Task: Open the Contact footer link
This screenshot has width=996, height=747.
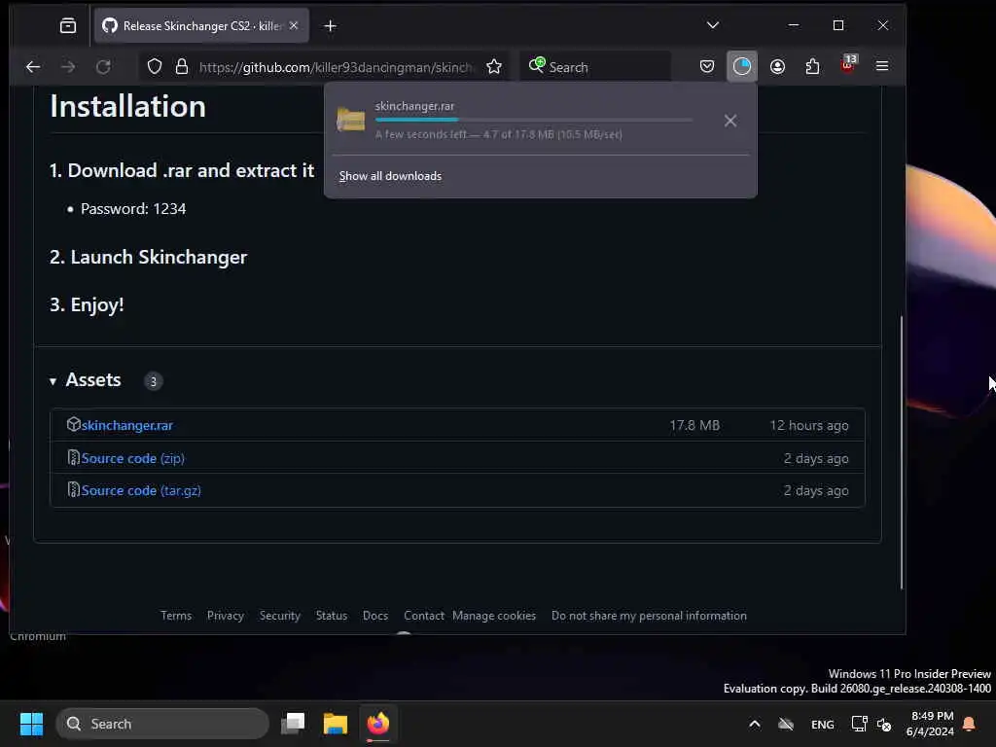Action: click(424, 616)
